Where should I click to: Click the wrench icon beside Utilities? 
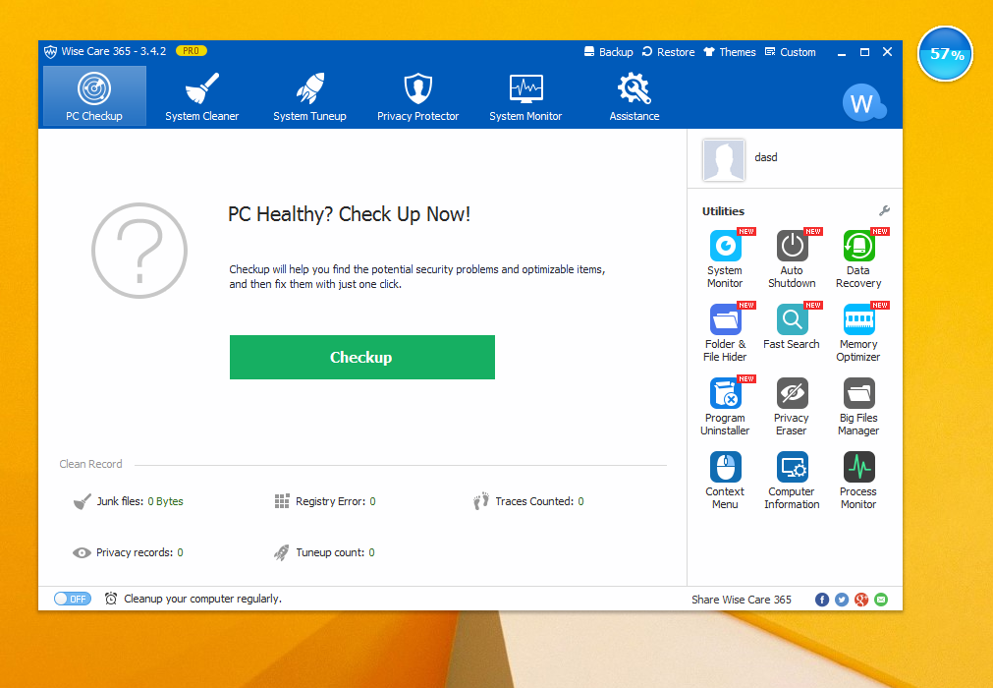tap(884, 211)
